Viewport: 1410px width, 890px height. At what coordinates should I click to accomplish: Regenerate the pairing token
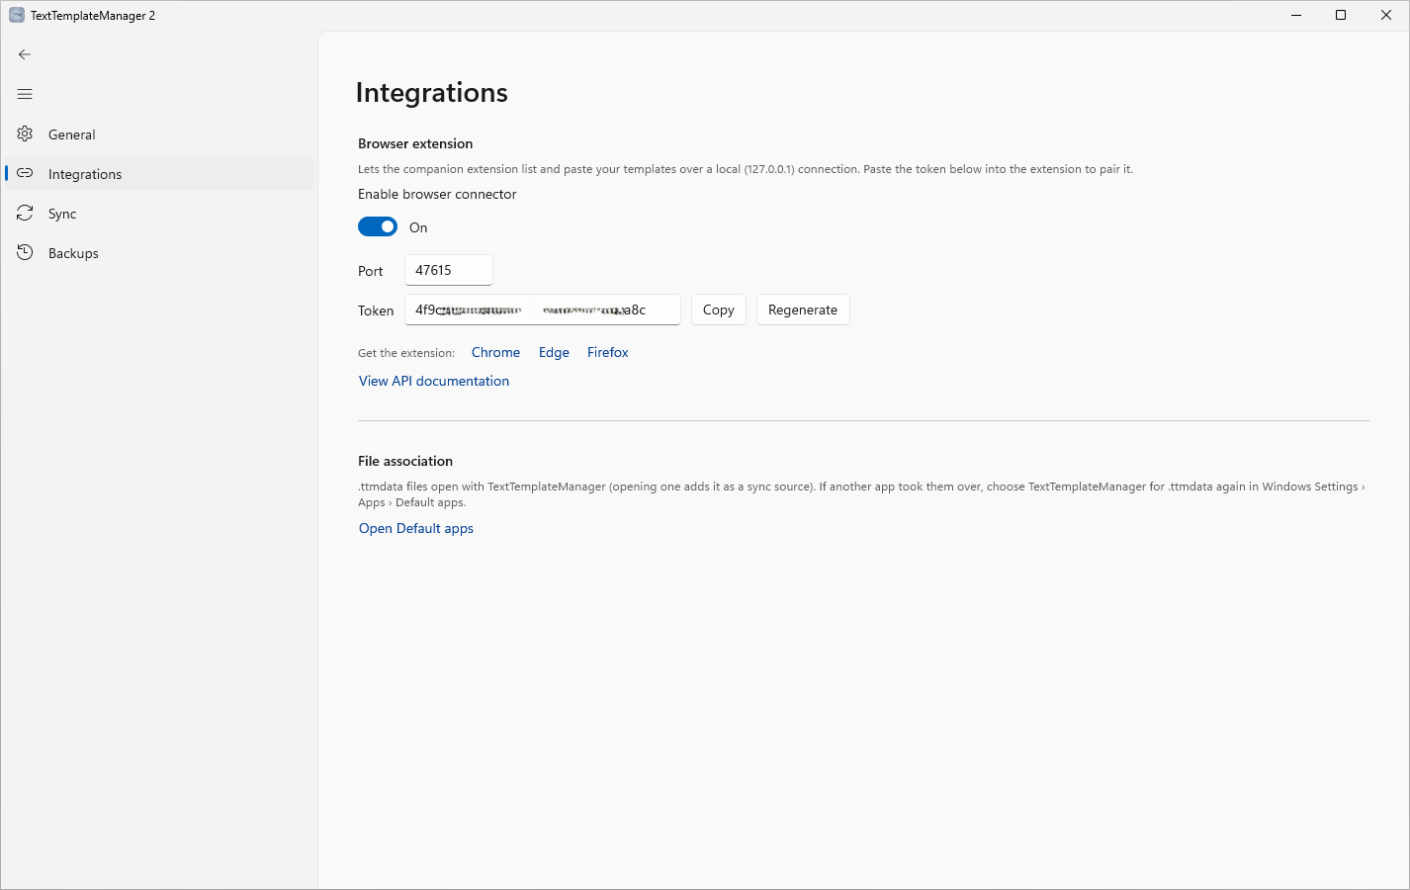pos(803,310)
